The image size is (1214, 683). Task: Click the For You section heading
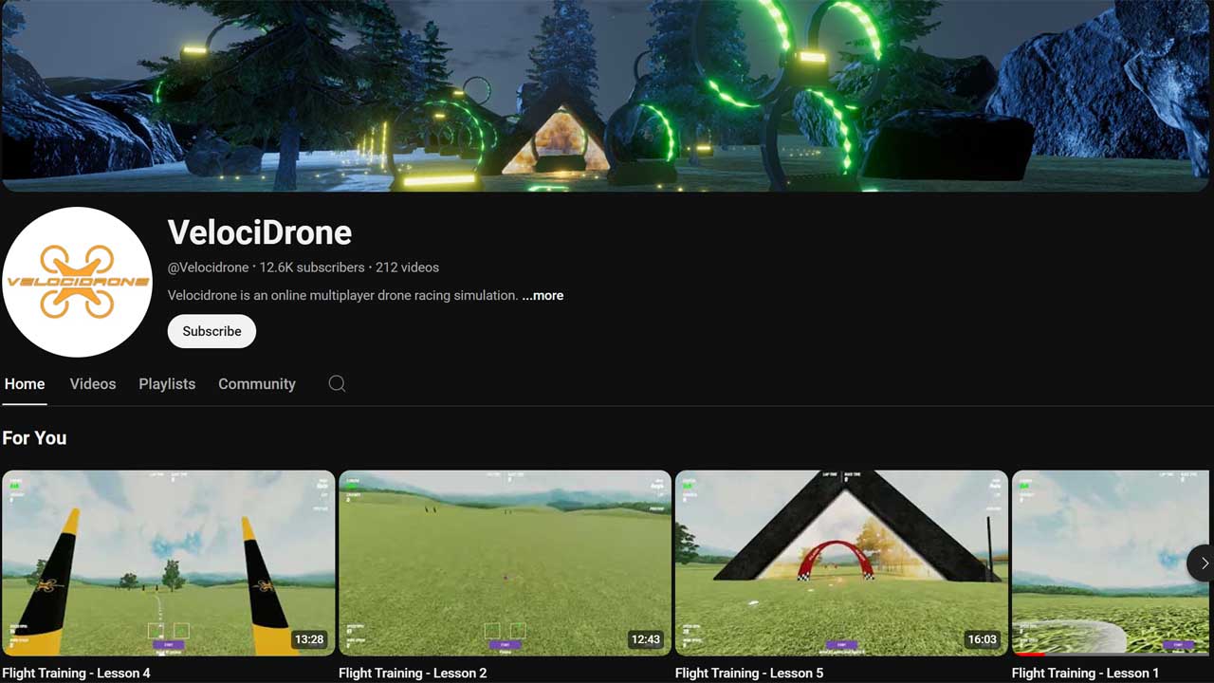34,437
